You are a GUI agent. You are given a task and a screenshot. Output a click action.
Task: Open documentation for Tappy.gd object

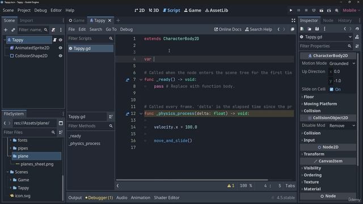(x=357, y=37)
